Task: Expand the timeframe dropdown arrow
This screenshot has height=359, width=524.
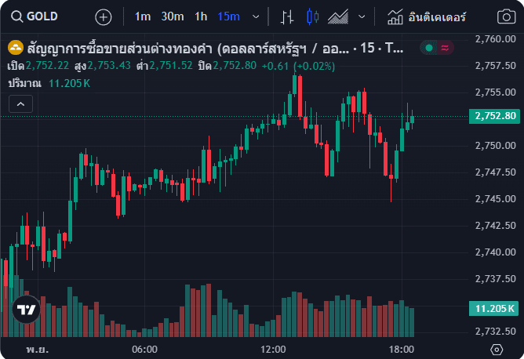Action: click(256, 16)
